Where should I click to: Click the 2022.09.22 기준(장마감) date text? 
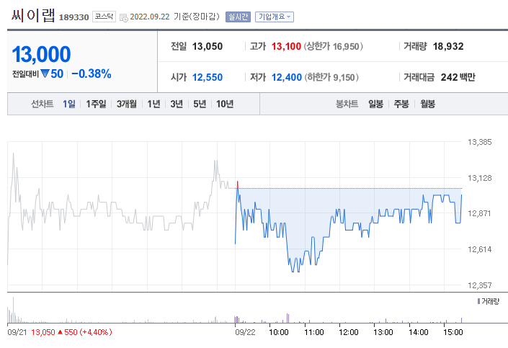click(x=174, y=17)
